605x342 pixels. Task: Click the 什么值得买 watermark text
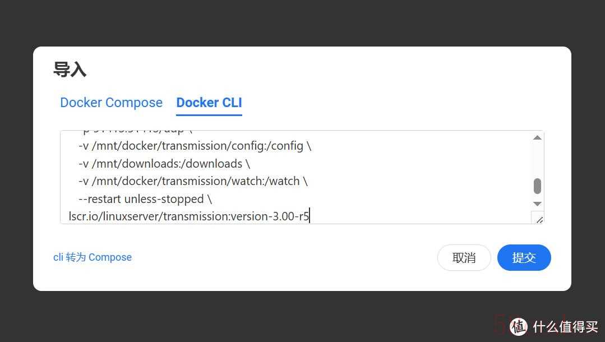[x=565, y=327]
